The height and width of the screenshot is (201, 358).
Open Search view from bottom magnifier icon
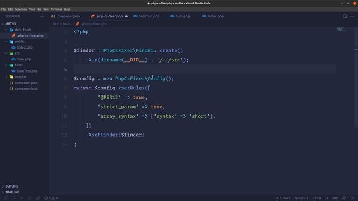click(x=14, y=198)
